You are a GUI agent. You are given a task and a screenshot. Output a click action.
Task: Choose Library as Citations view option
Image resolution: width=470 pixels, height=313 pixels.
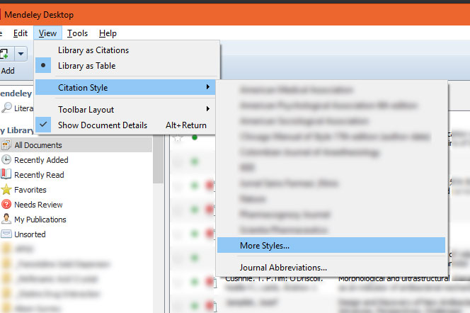[x=93, y=50]
